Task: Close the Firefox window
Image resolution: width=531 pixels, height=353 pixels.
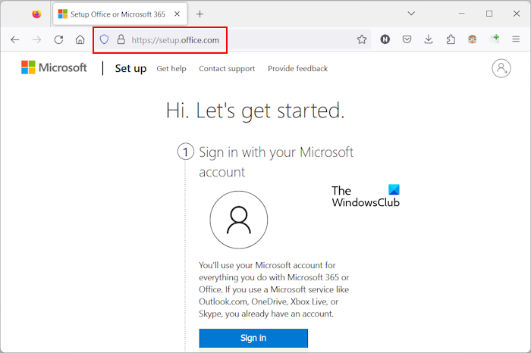Action: (x=517, y=14)
